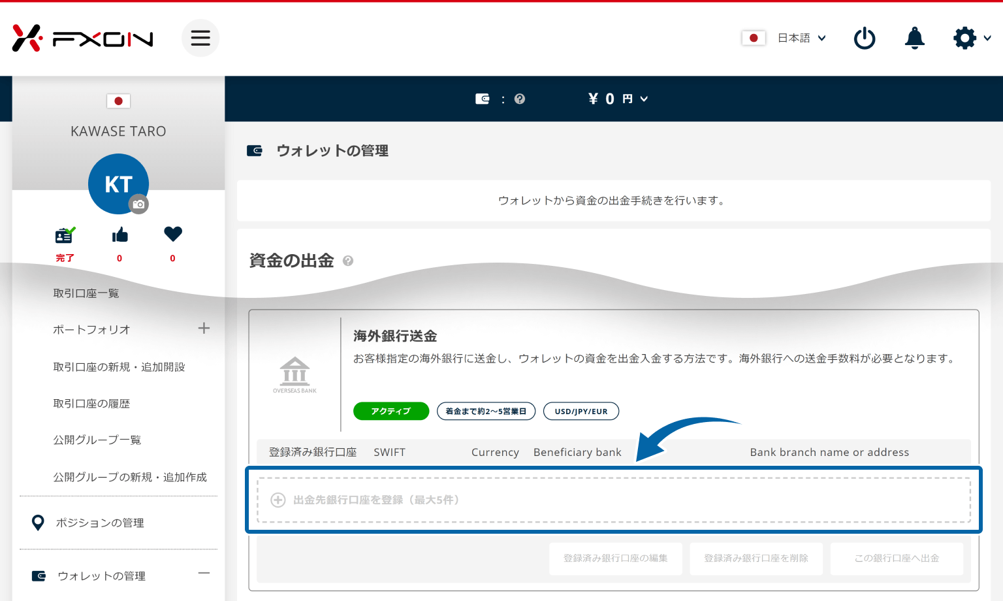Click the thumbs-up likes icon
Screen dimensions: 1003x601
[119, 235]
